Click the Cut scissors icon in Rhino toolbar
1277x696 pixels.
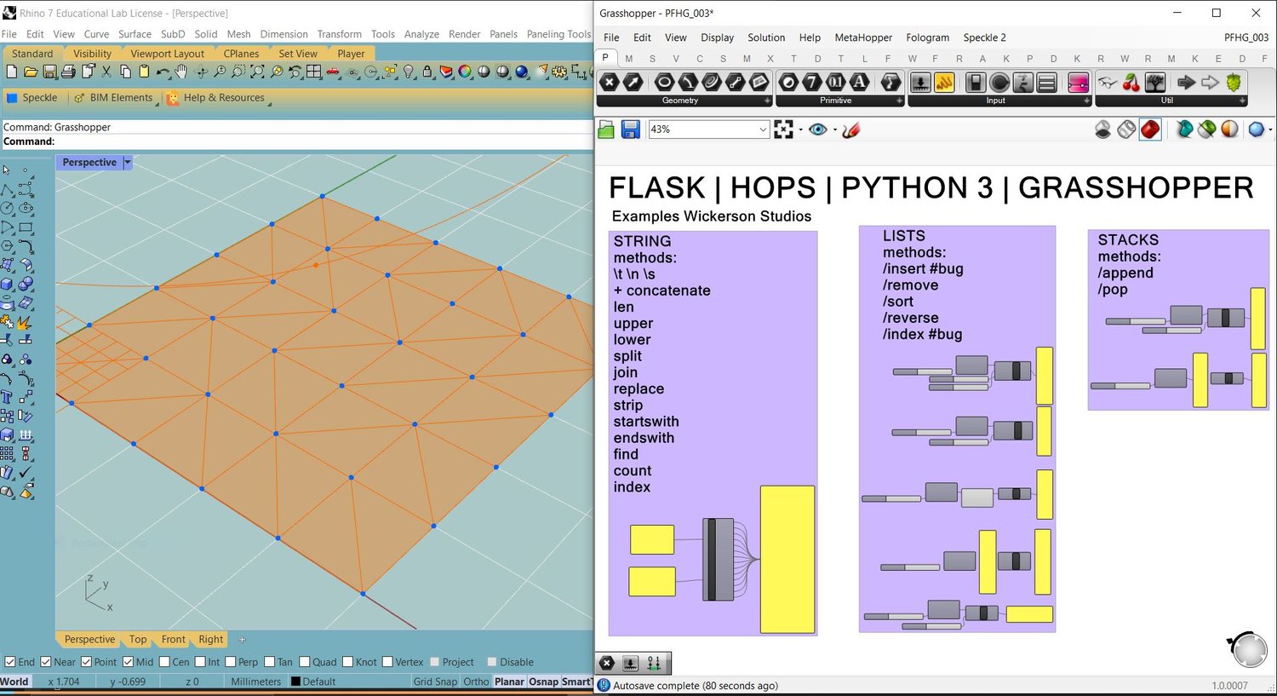click(106, 72)
